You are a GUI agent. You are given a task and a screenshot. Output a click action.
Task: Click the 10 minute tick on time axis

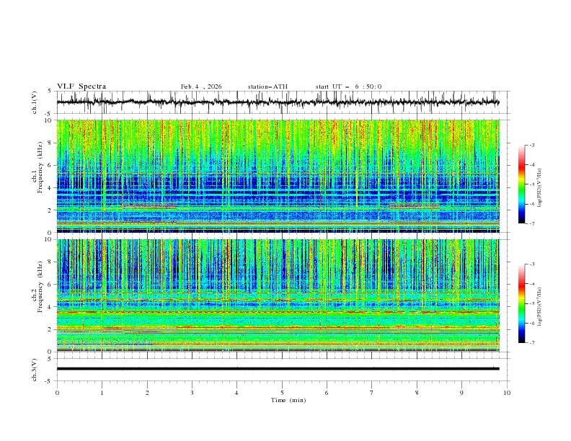coord(507,393)
